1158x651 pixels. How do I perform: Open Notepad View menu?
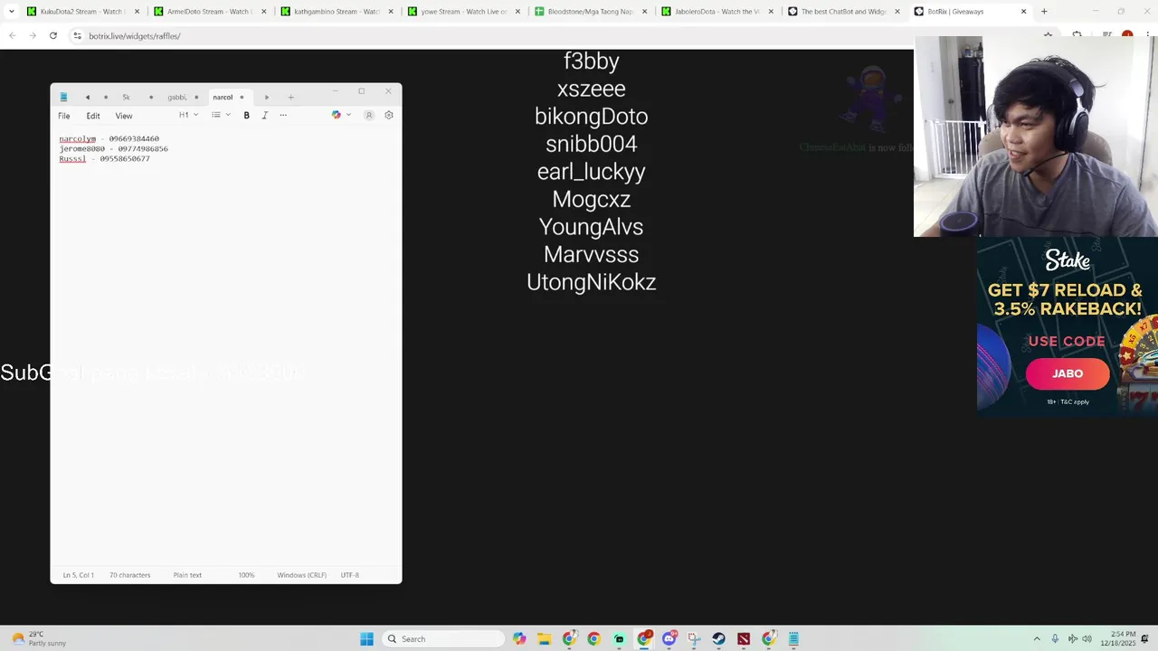pyautogui.click(x=124, y=116)
